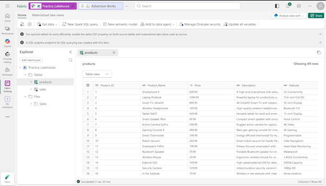This screenshot has width=326, height=186.
Task: Show more left navigation options ellipsis
Action: point(8,117)
